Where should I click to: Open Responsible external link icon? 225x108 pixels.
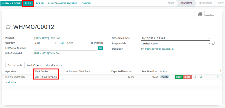(x=214, y=44)
